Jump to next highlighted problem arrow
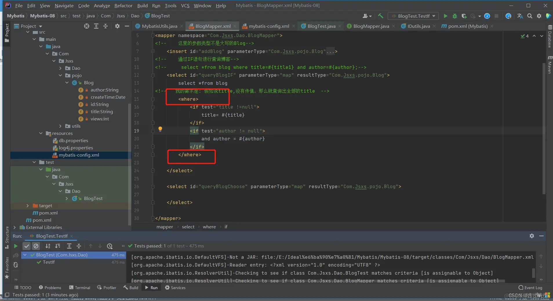 (x=541, y=36)
